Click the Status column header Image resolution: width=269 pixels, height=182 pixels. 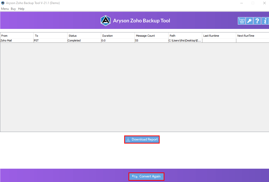coord(84,36)
